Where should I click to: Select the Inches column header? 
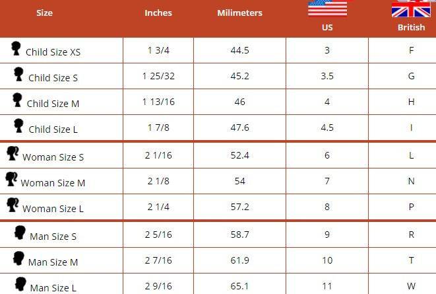coord(158,13)
